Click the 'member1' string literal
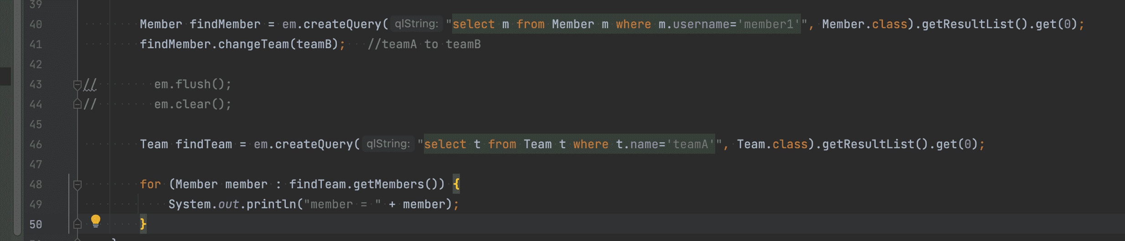The image size is (1125, 241). (769, 24)
